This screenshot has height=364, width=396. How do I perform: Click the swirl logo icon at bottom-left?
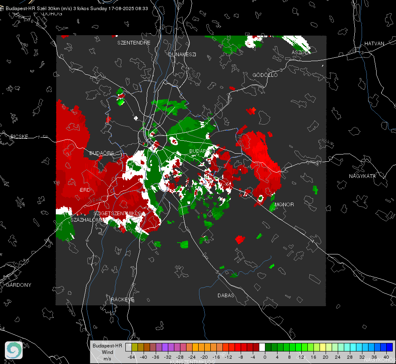tap(14, 350)
